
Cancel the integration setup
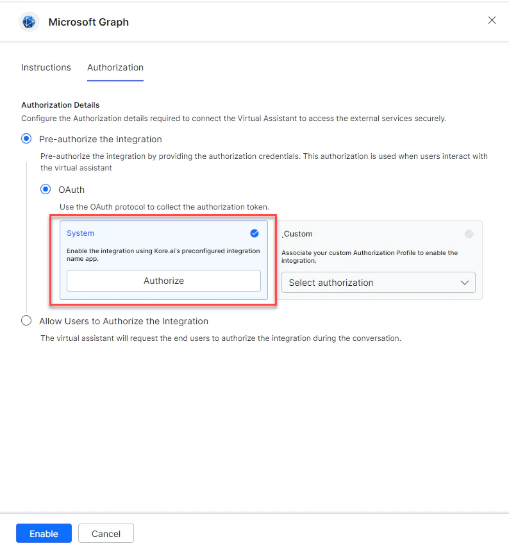coord(105,533)
